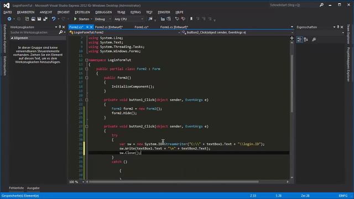Switch the Eigenschaften view to categorized
This screenshot has height=199, width=354.
click(299, 39)
